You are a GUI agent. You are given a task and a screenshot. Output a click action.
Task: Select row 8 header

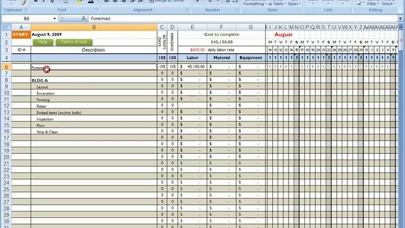pyautogui.click(x=6, y=80)
